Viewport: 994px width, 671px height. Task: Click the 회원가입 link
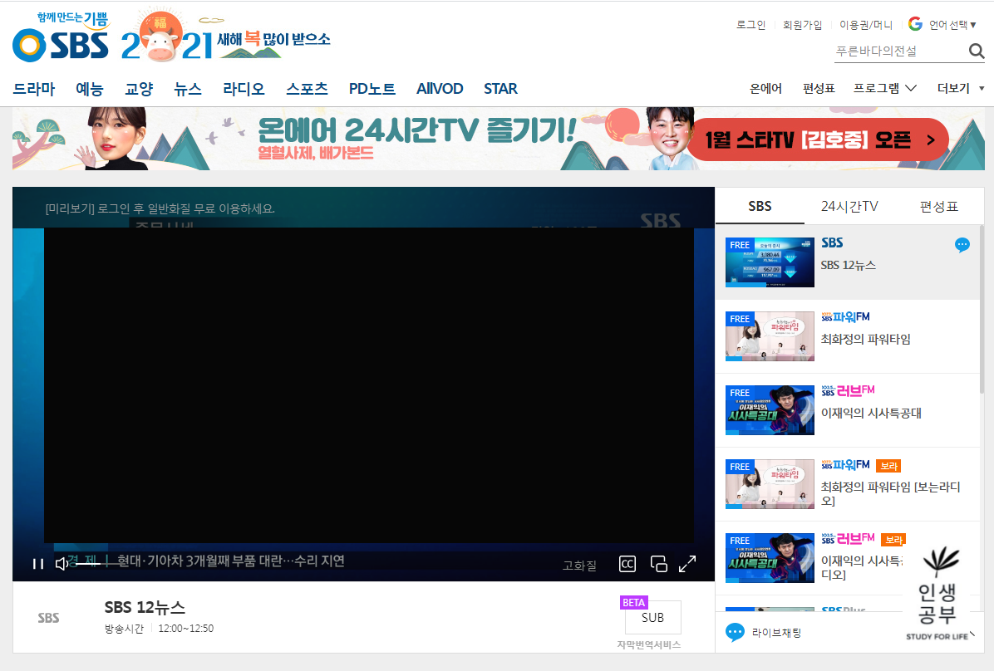pyautogui.click(x=802, y=25)
